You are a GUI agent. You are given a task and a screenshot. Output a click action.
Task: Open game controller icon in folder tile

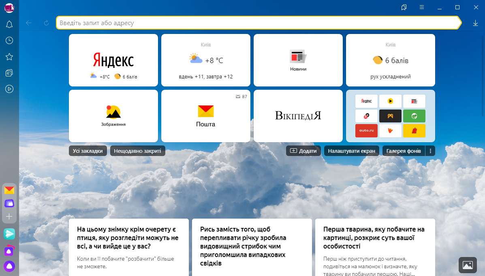390,116
